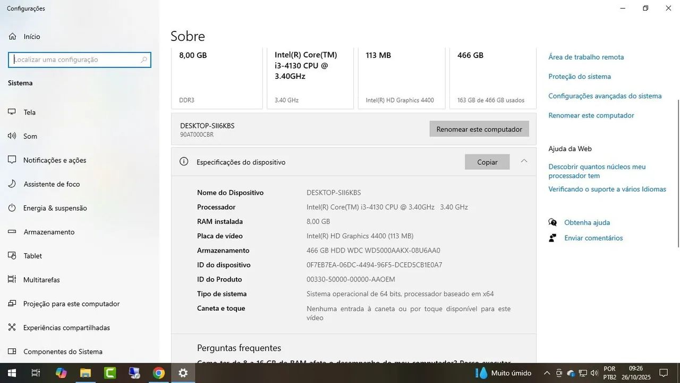Screen dimensions: 680x383
Task: Open Assistente de foco settings
Action: (51, 184)
